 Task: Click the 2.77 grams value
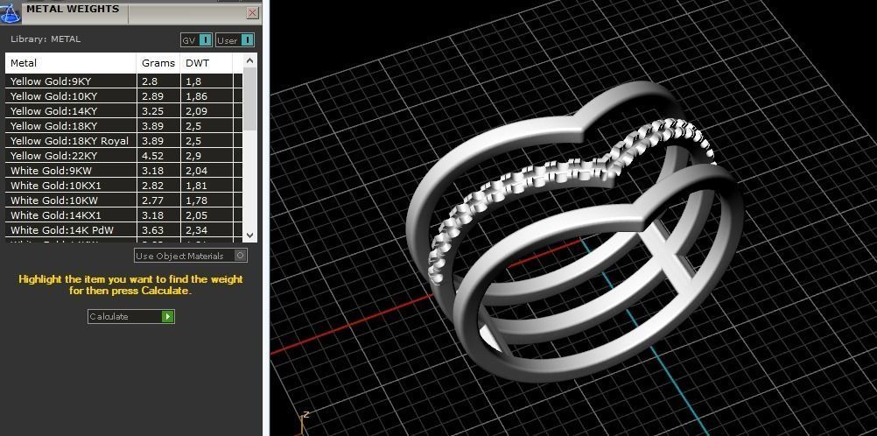[152, 200]
